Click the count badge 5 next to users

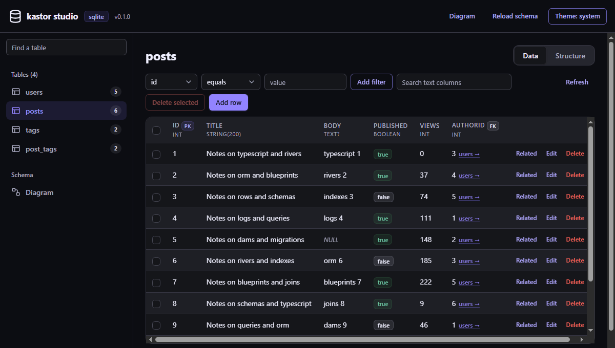(116, 92)
